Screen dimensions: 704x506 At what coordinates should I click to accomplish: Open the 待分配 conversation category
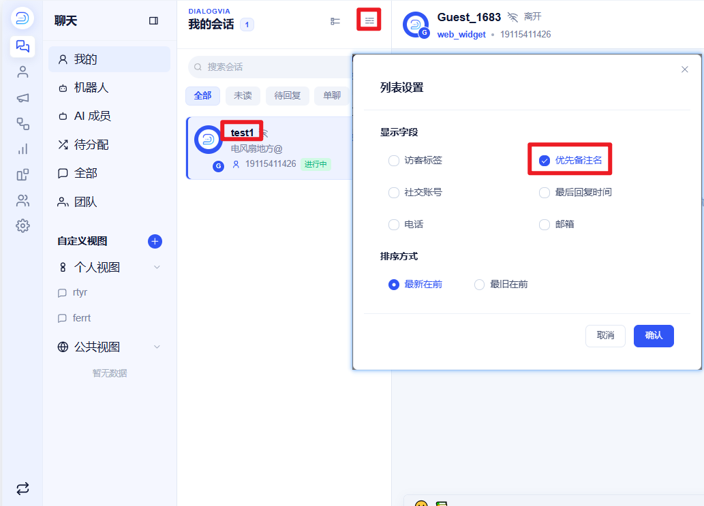[x=109, y=145]
